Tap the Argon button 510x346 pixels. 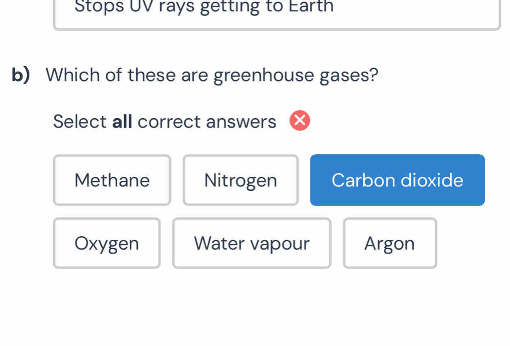point(389,243)
